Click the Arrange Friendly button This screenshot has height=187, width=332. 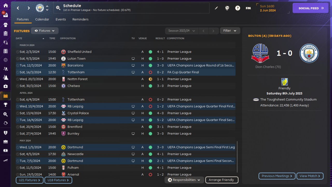pyautogui.click(x=222, y=180)
